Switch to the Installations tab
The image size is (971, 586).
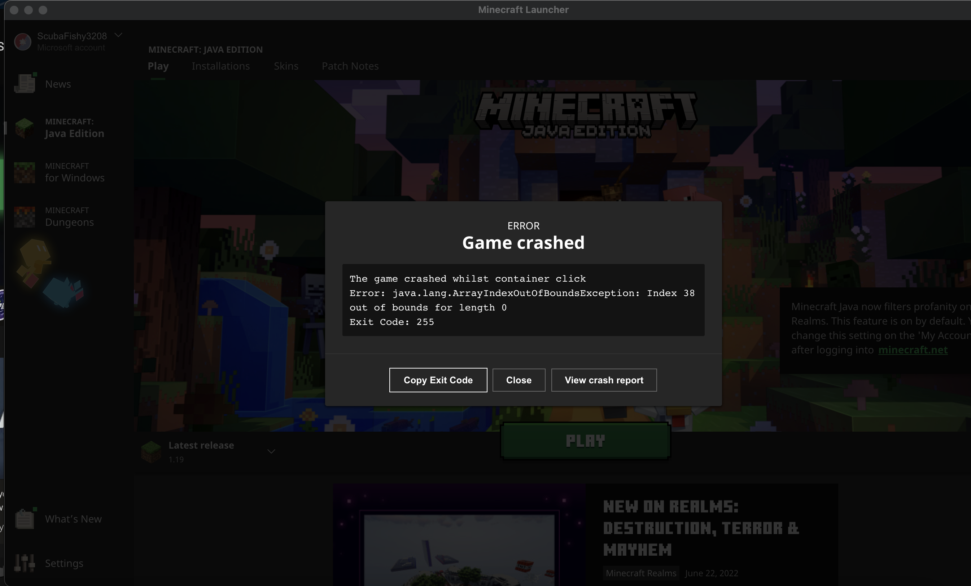(x=221, y=66)
